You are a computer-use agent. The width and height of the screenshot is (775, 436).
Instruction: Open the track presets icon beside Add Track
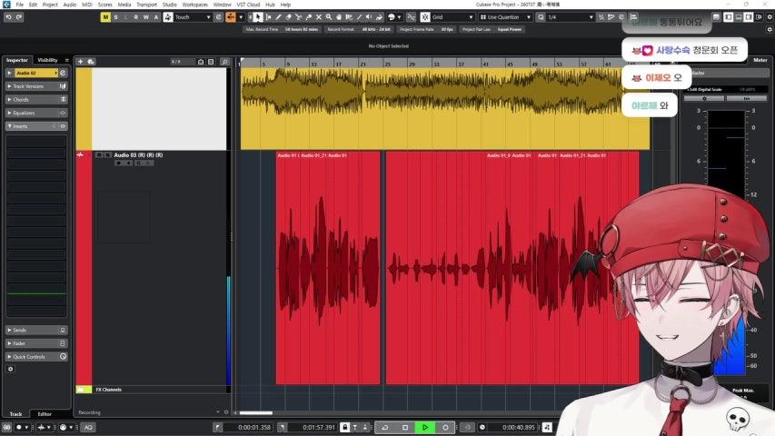[91, 61]
